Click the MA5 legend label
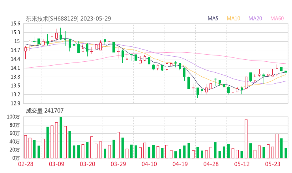Screen dimensions: 292x173 [213, 18]
